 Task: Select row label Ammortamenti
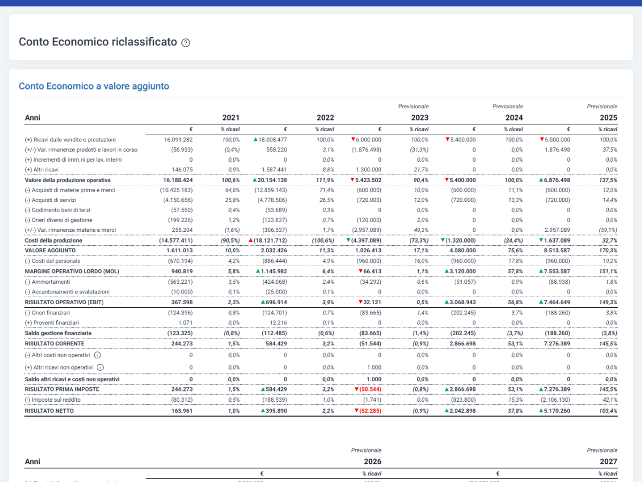tap(47, 281)
